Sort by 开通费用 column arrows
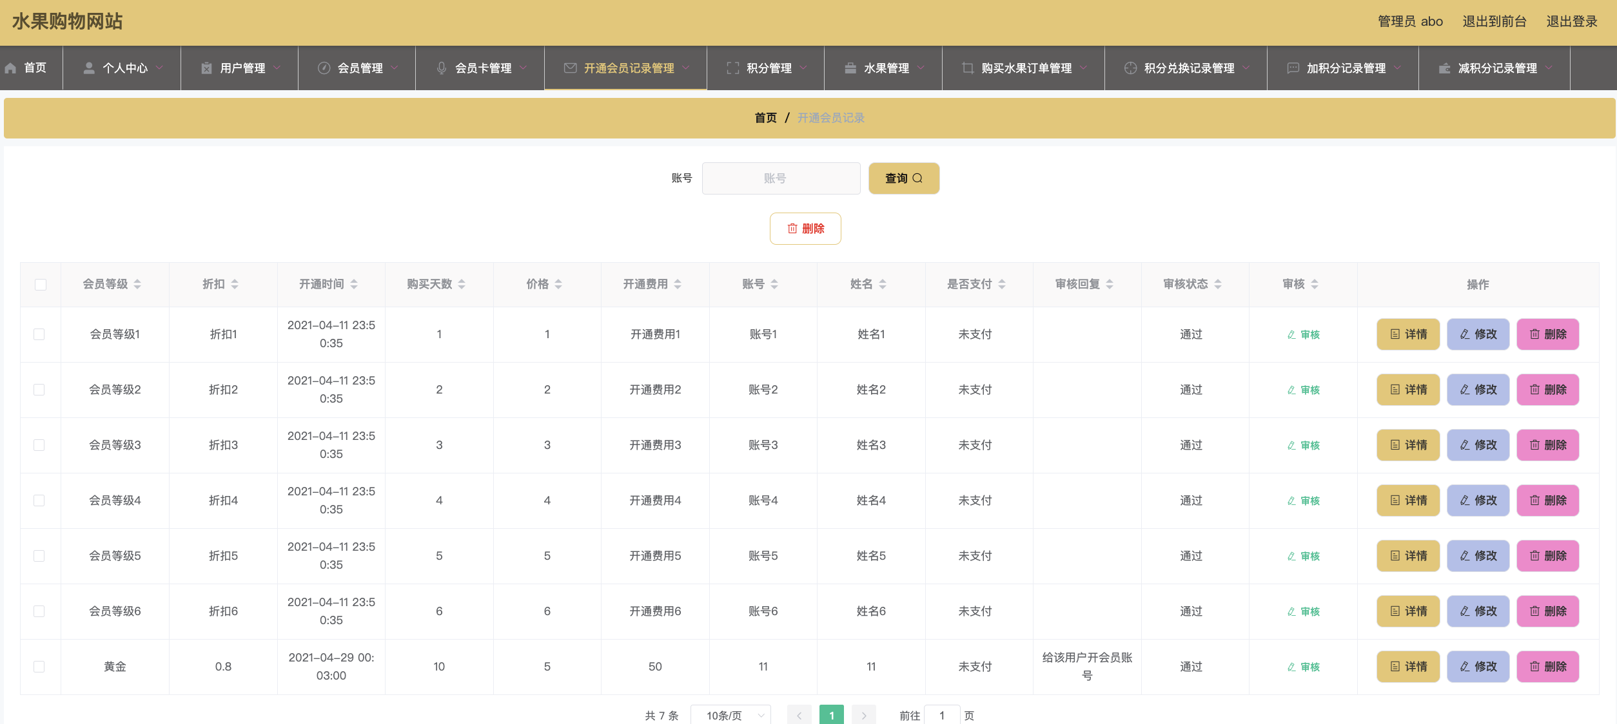 coord(678,284)
